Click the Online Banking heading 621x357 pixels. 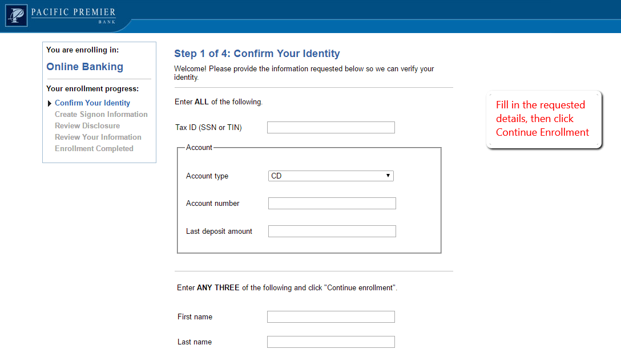tap(84, 67)
